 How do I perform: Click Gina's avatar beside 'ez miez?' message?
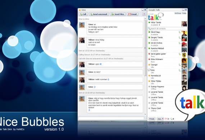[82, 72]
